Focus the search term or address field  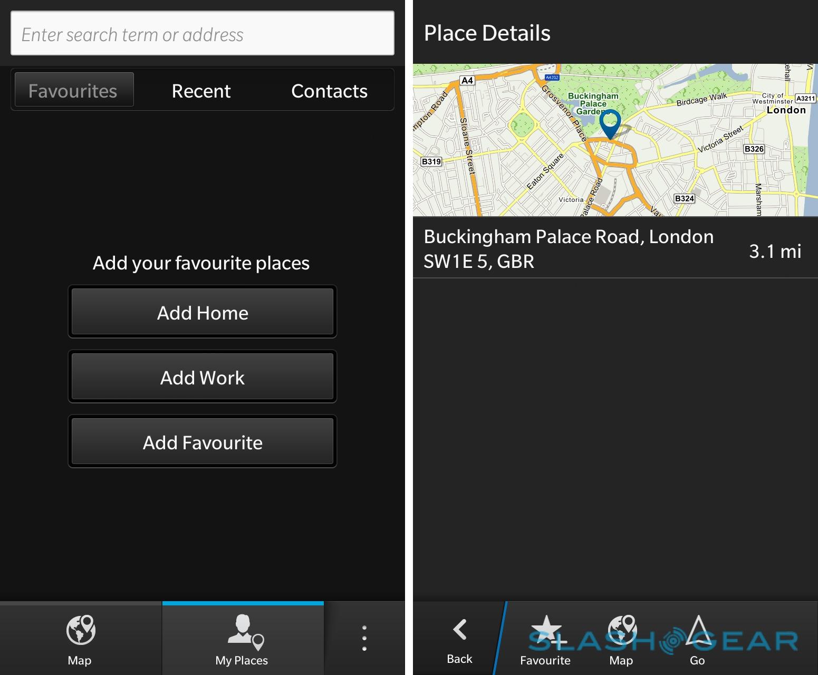[203, 33]
